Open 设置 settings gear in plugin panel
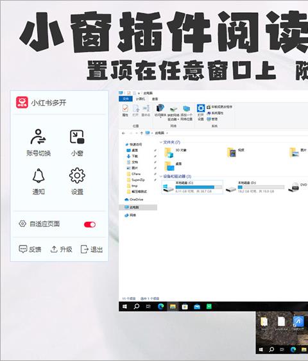 [x=77, y=181]
